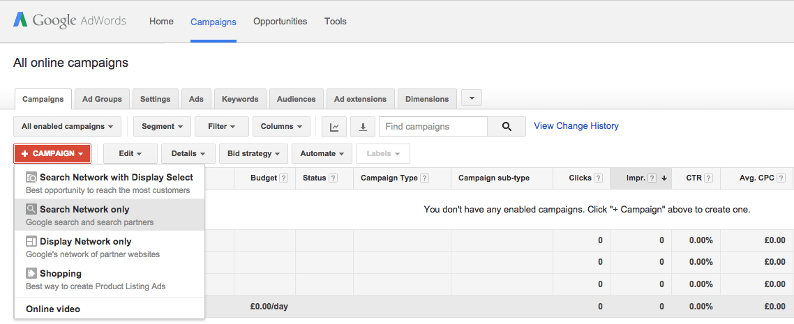This screenshot has height=324, width=794.
Task: Expand the more tabs arrow button
Action: click(472, 98)
